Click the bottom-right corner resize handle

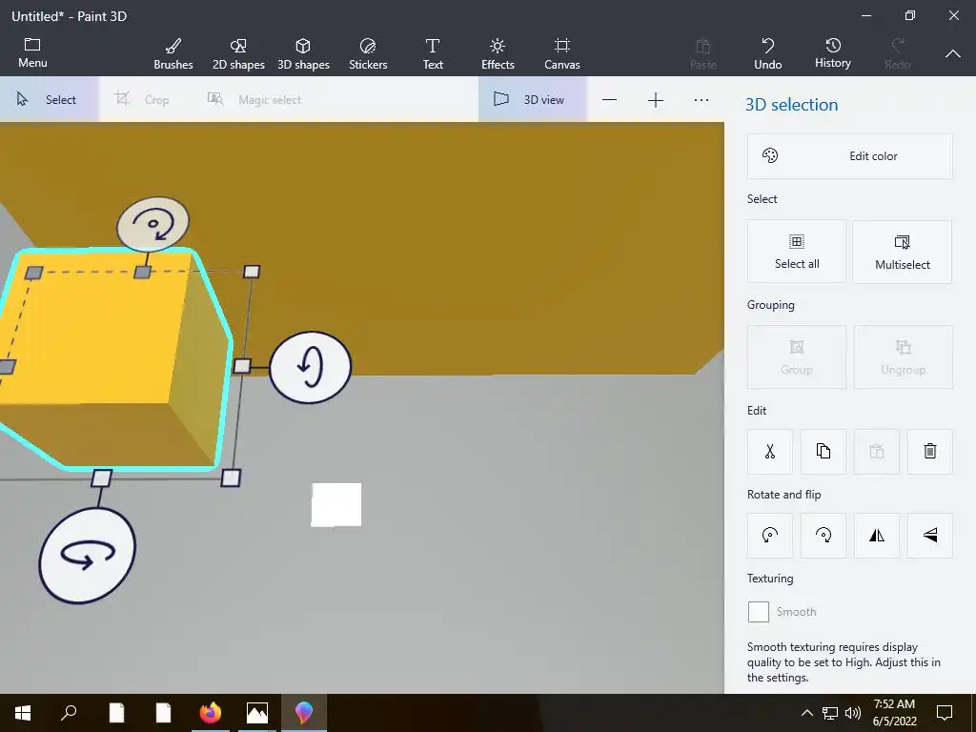(x=231, y=478)
